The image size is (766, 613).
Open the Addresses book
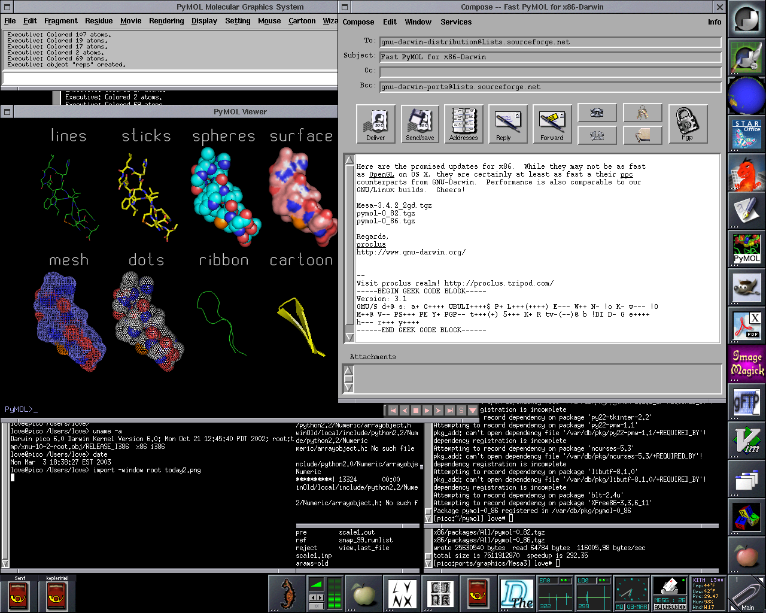click(464, 124)
